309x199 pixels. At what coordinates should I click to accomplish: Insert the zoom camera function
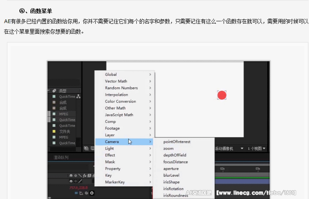click(x=184, y=148)
